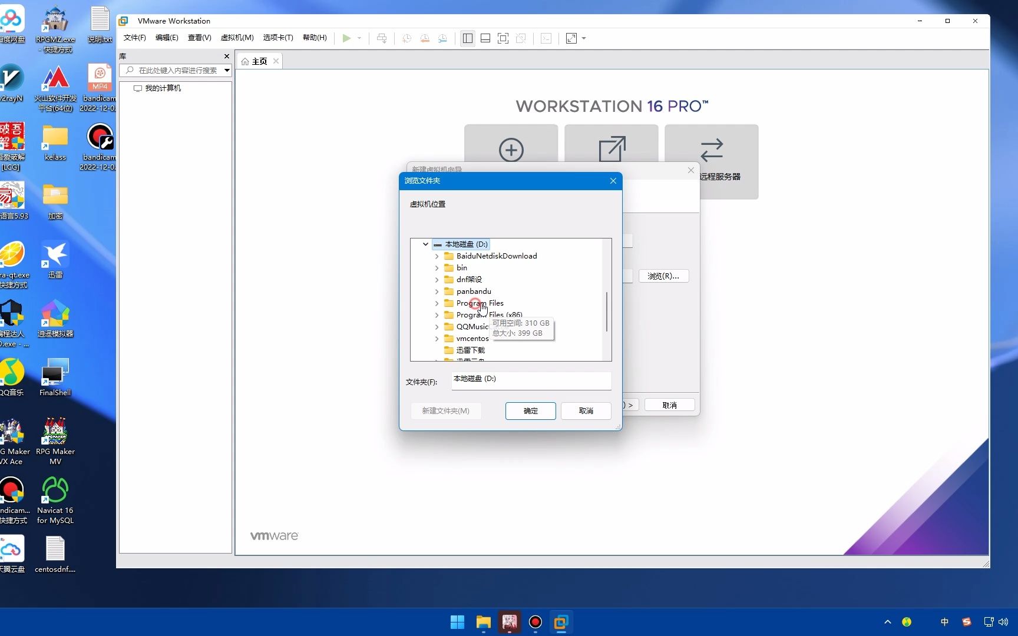Click the 文件夹(F) path input field
This screenshot has height=636, width=1018.
tap(531, 380)
